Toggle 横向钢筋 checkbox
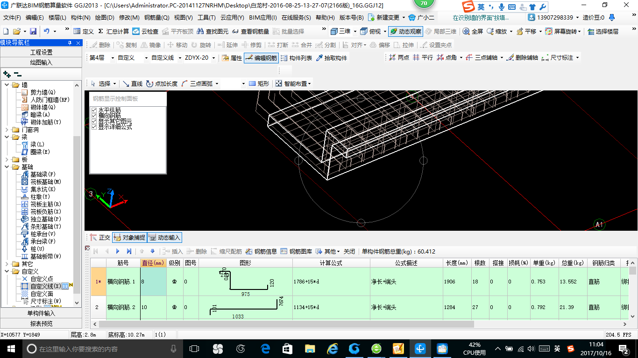 (x=94, y=116)
